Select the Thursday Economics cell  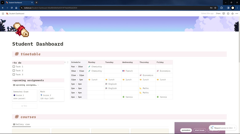pyautogui.click(x=147, y=75)
